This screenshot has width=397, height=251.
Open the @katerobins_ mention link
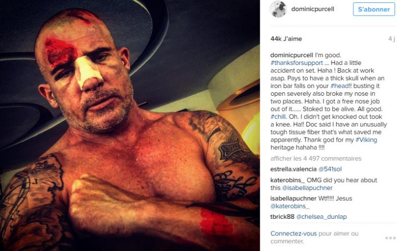pyautogui.click(x=290, y=206)
